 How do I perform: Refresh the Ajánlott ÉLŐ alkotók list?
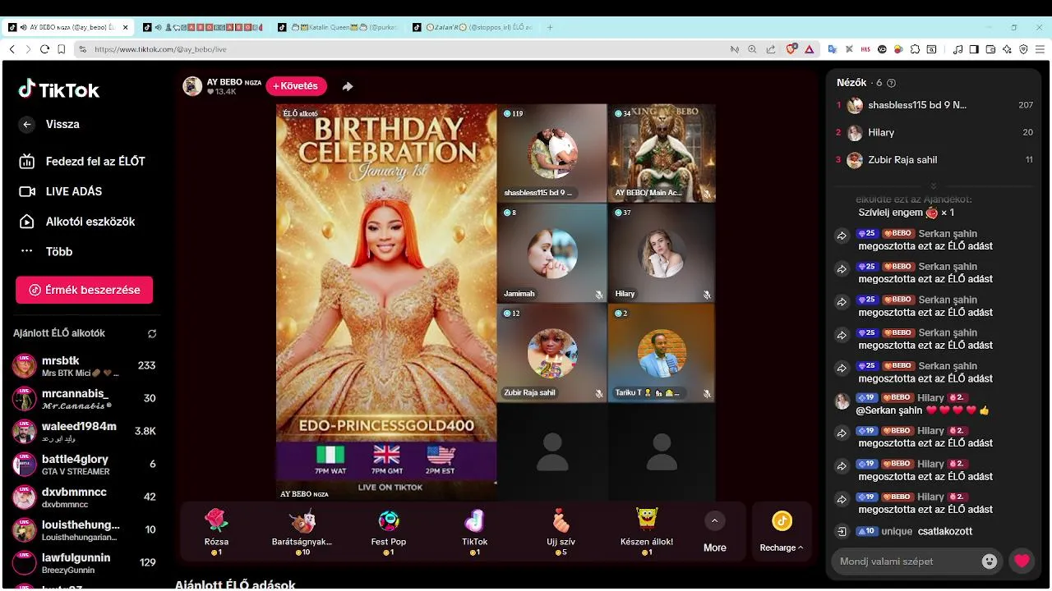click(152, 334)
